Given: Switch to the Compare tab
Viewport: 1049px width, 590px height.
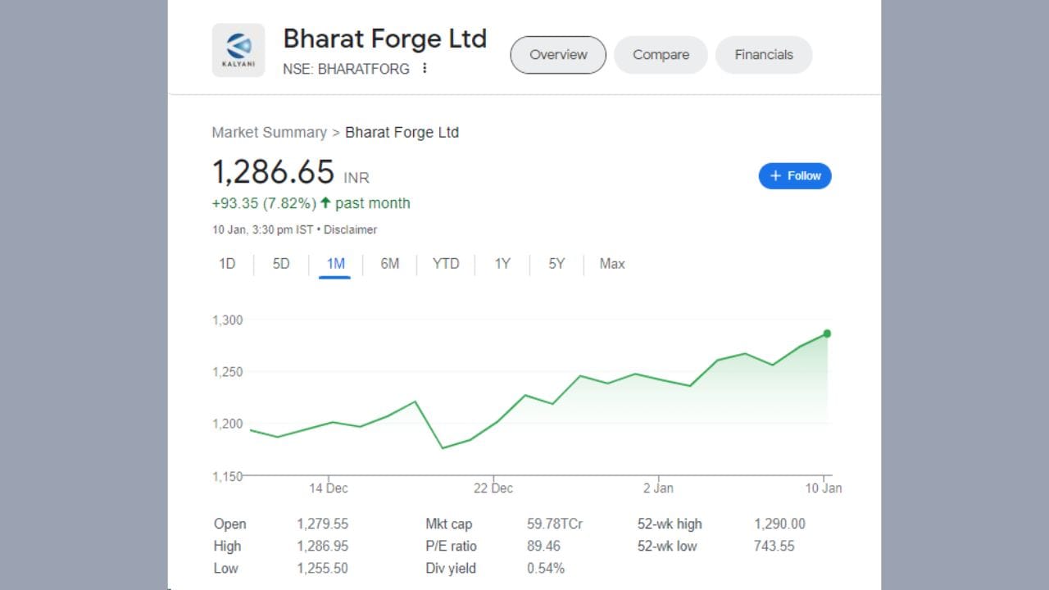Looking at the screenshot, I should tap(661, 55).
